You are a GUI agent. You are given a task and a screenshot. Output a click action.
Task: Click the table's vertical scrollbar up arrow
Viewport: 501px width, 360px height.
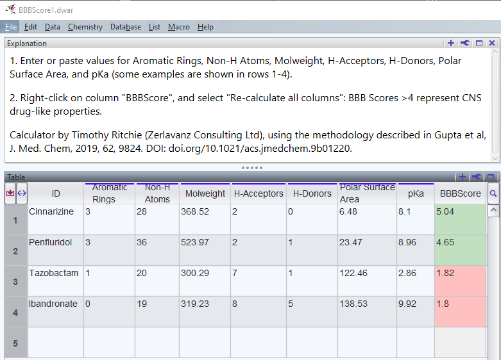click(x=493, y=209)
